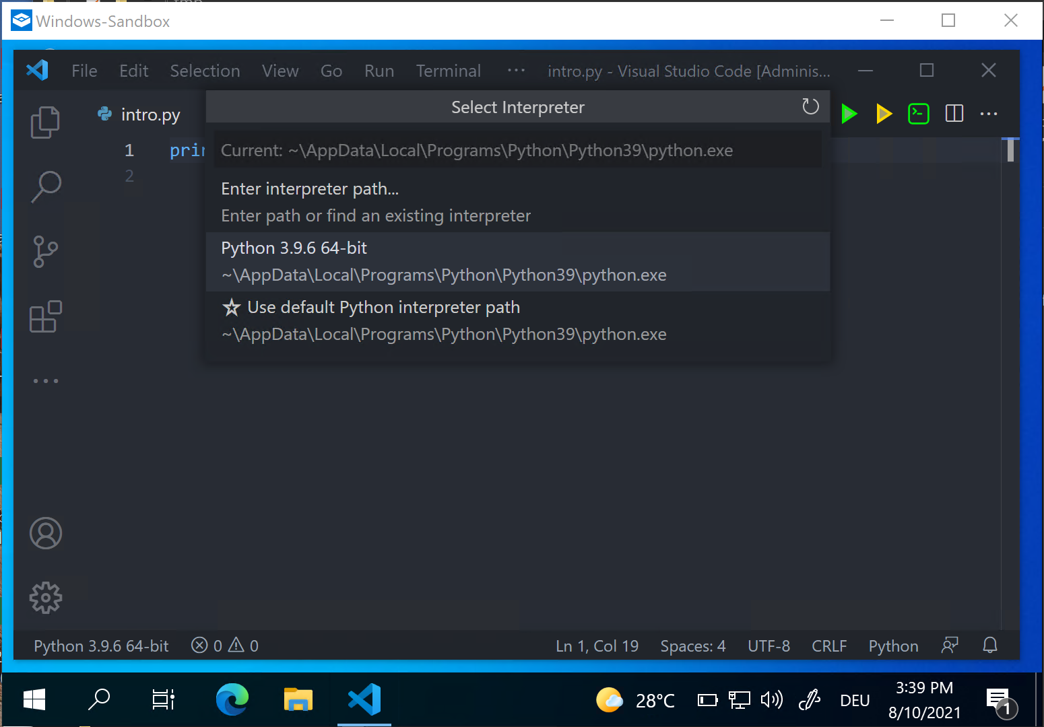
Task: Open the Go menu
Action: click(x=331, y=71)
